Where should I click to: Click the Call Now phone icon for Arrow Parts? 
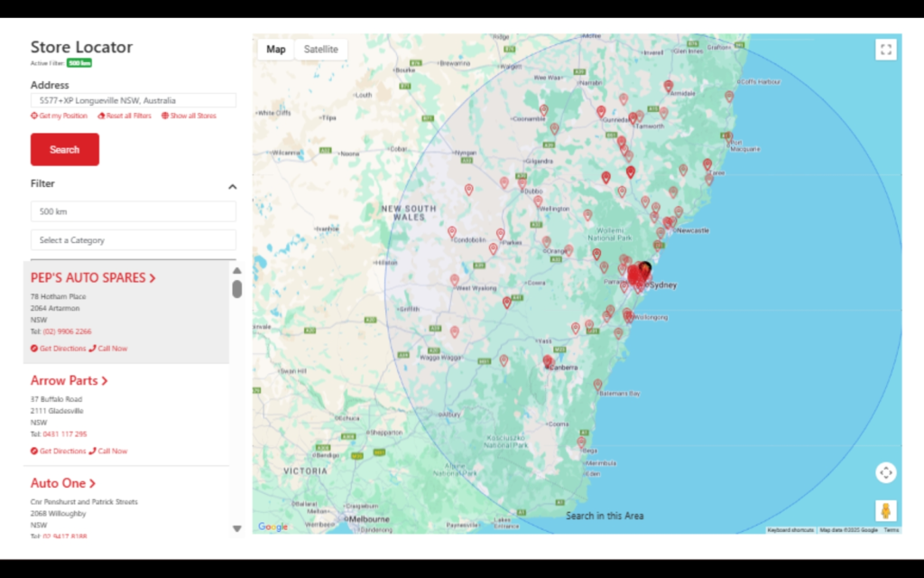click(93, 451)
